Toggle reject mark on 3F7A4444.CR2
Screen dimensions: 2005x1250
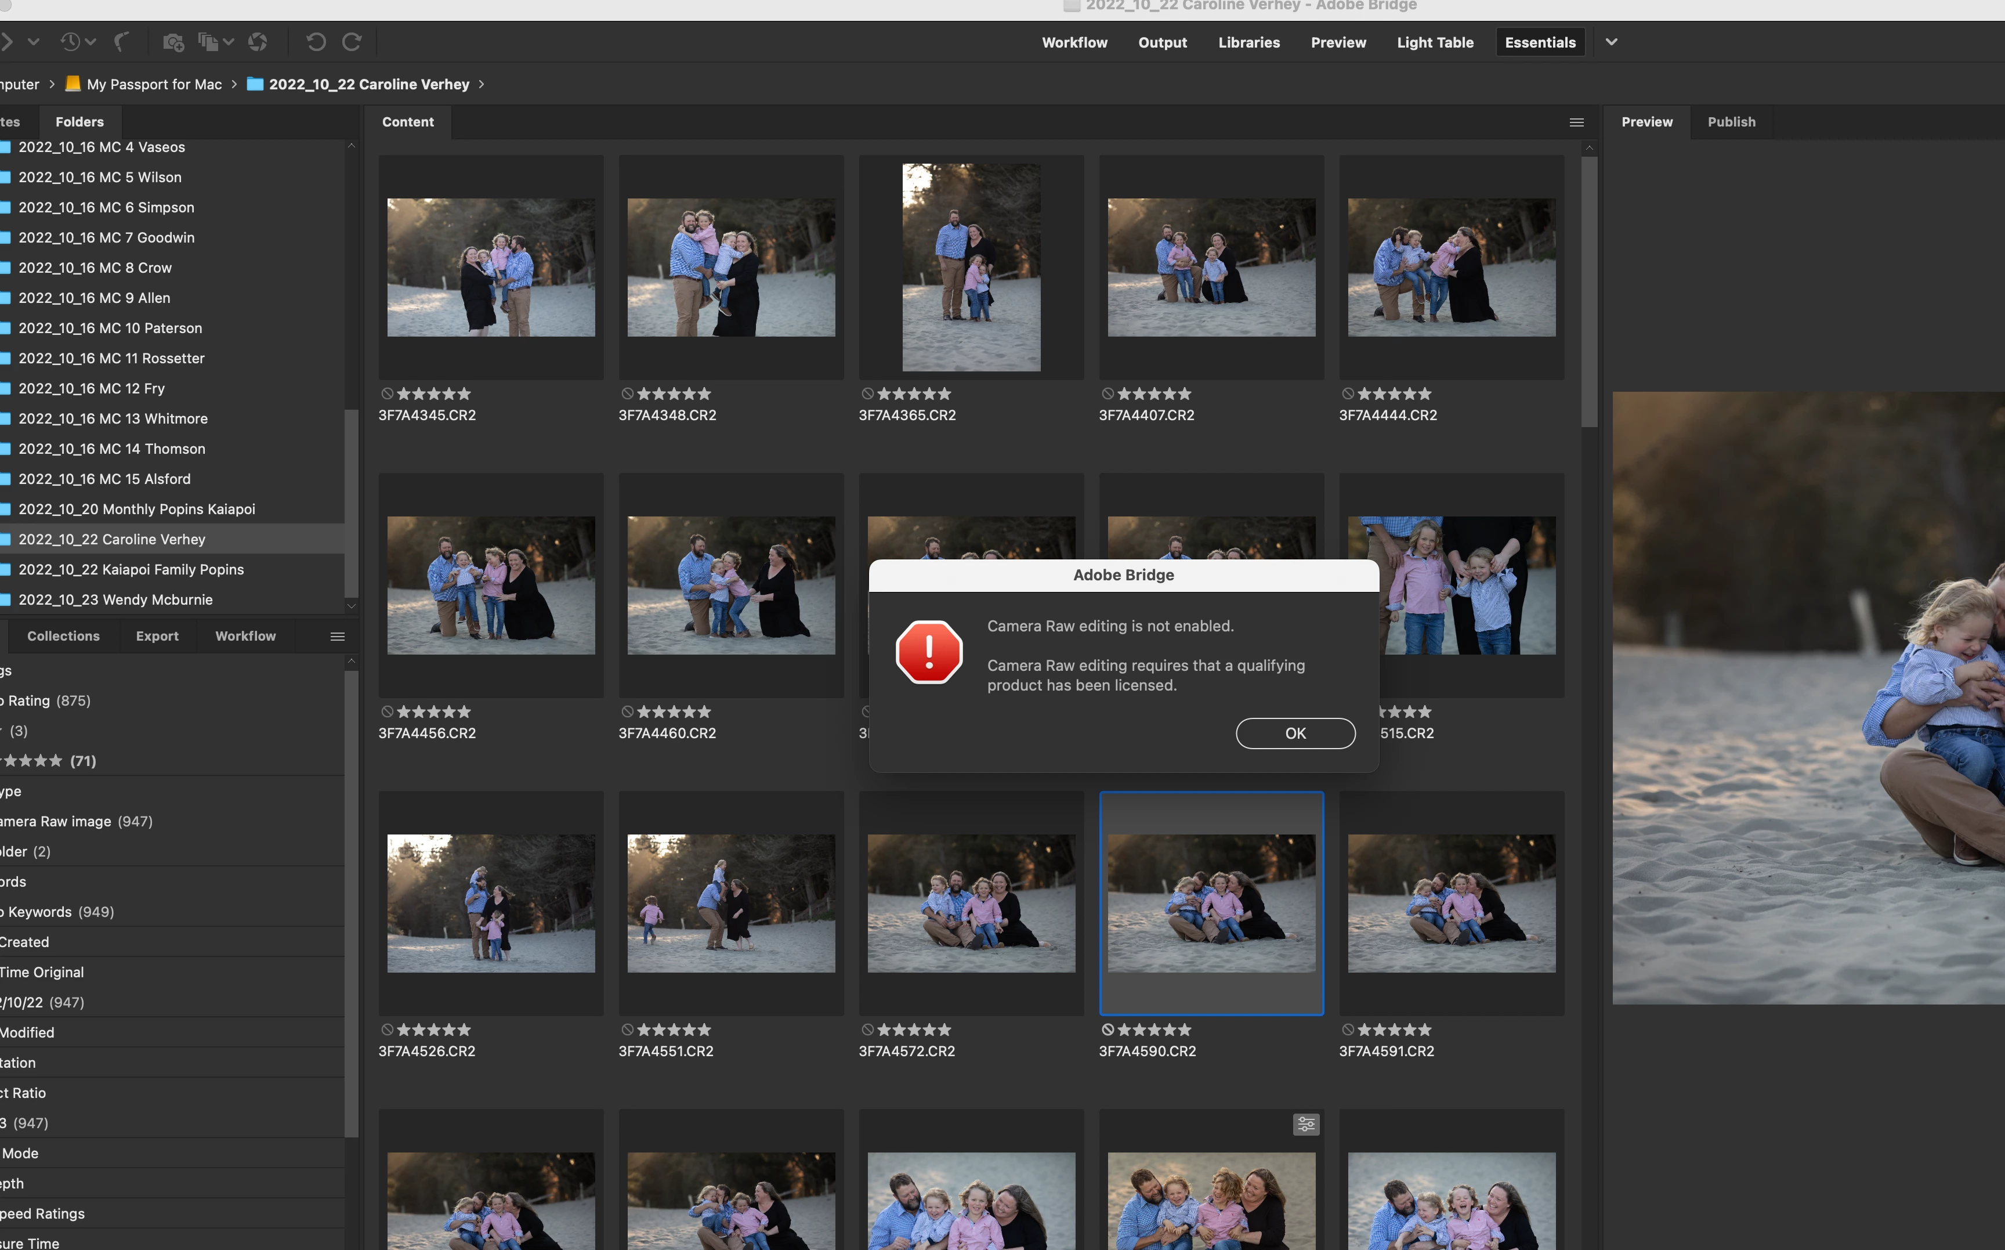click(x=1348, y=393)
